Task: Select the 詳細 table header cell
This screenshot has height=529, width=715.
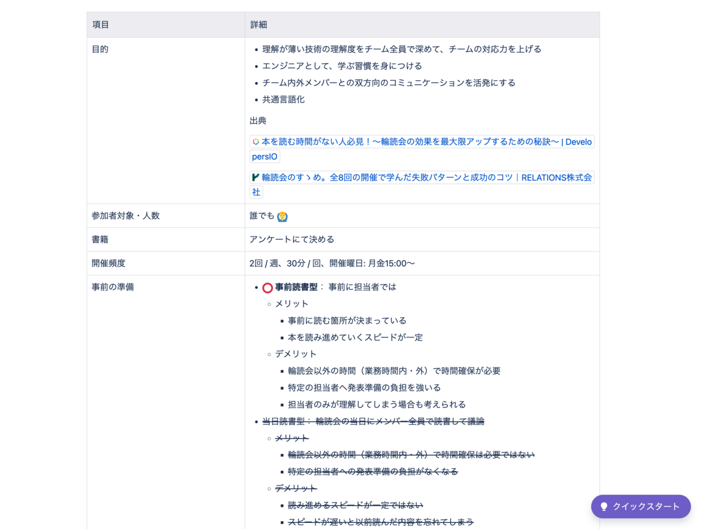Action: pyautogui.click(x=257, y=24)
